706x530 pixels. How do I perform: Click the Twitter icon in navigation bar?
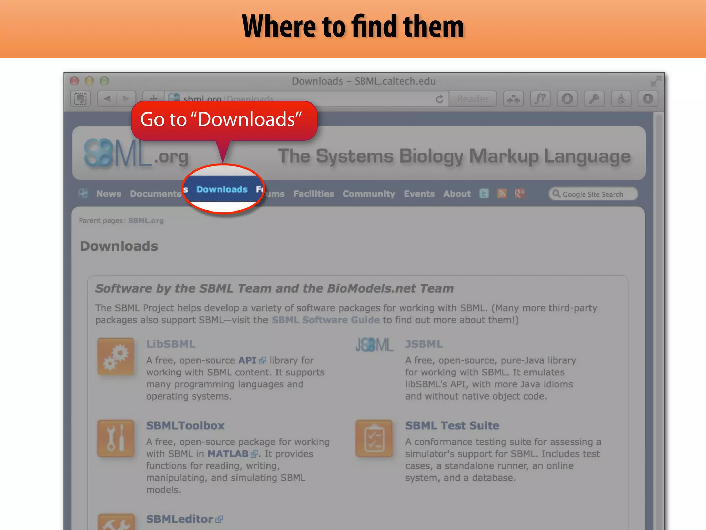[484, 194]
